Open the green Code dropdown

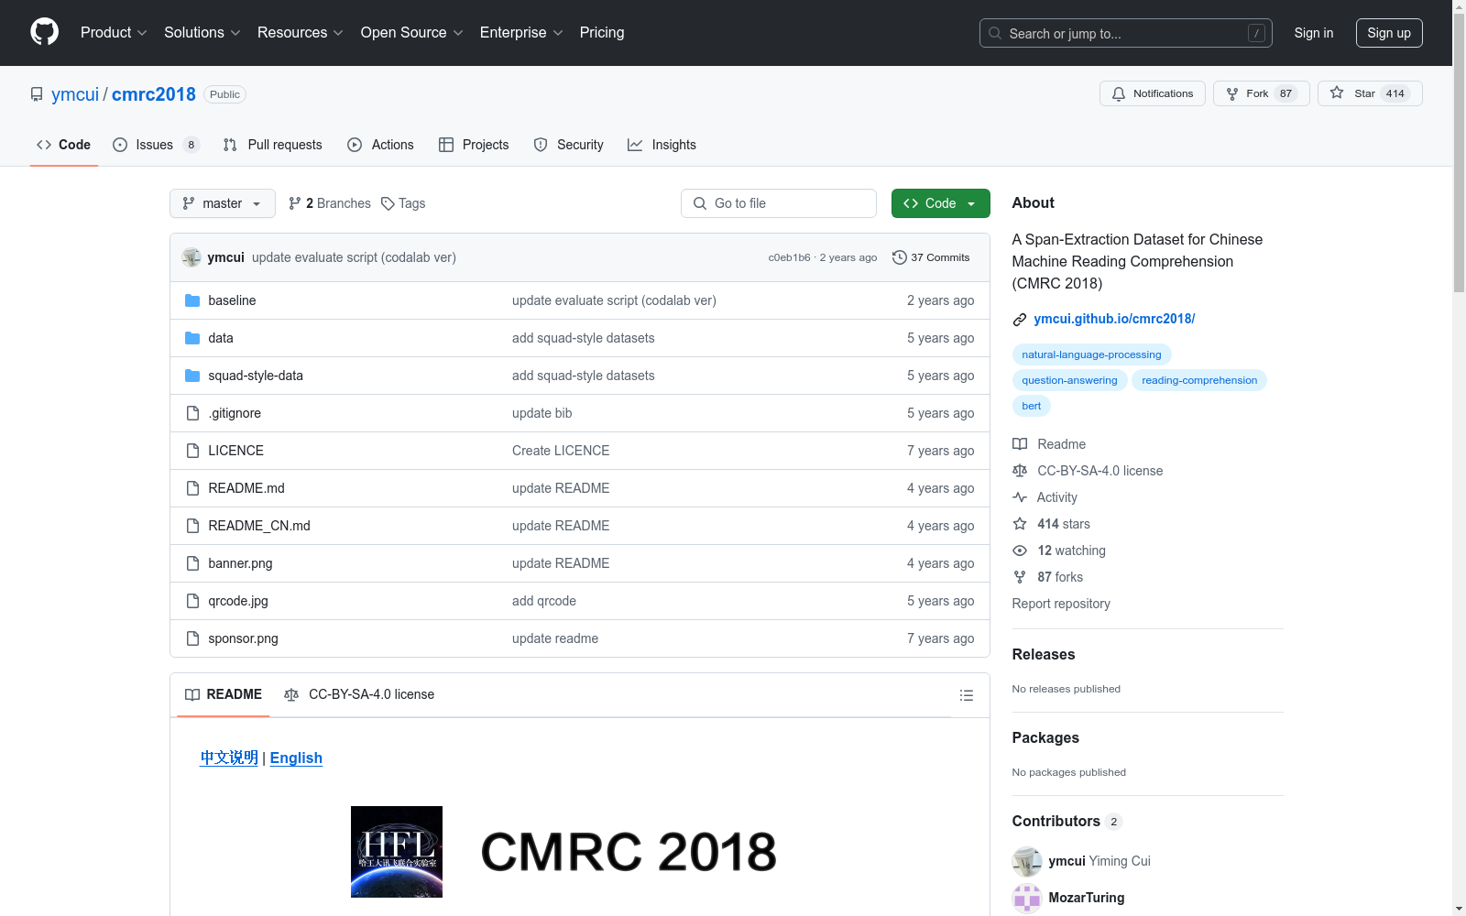(940, 203)
